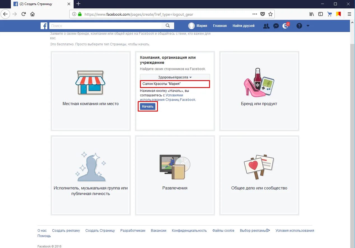Open the Quick Help question mark icon

(299, 26)
